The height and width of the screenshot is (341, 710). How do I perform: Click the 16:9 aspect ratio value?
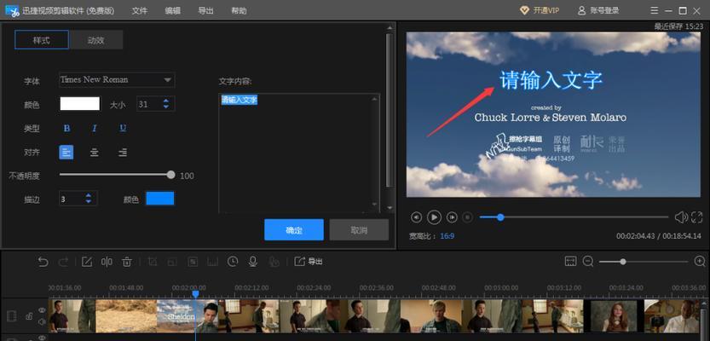pos(447,236)
